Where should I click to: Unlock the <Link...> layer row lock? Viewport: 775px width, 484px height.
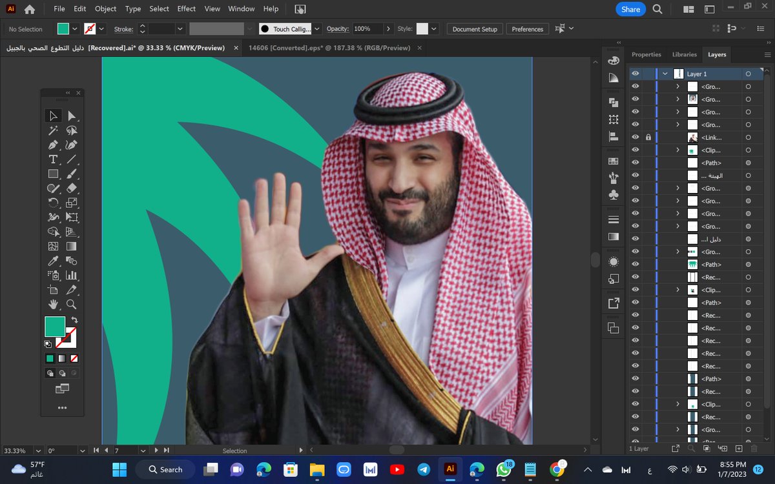point(648,137)
